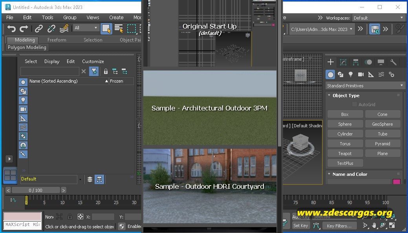The image size is (408, 233).
Task: Select the Link objects chain icon
Action: click(39, 29)
